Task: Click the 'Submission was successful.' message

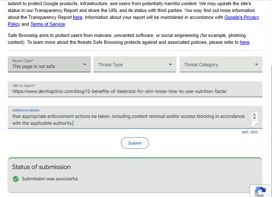Action: point(50,179)
